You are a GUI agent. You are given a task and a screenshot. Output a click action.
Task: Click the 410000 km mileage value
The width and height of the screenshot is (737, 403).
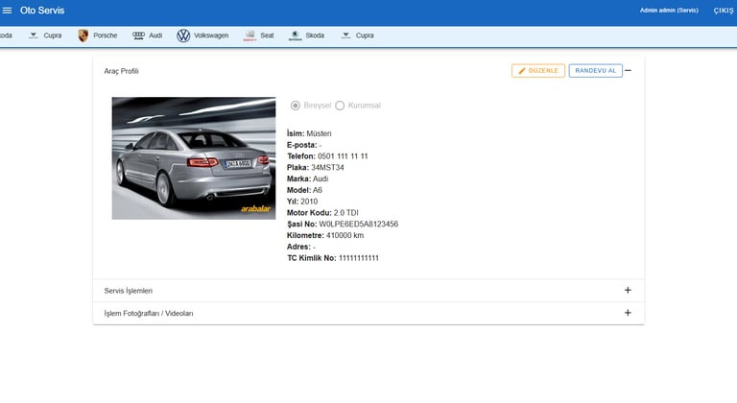coord(345,235)
